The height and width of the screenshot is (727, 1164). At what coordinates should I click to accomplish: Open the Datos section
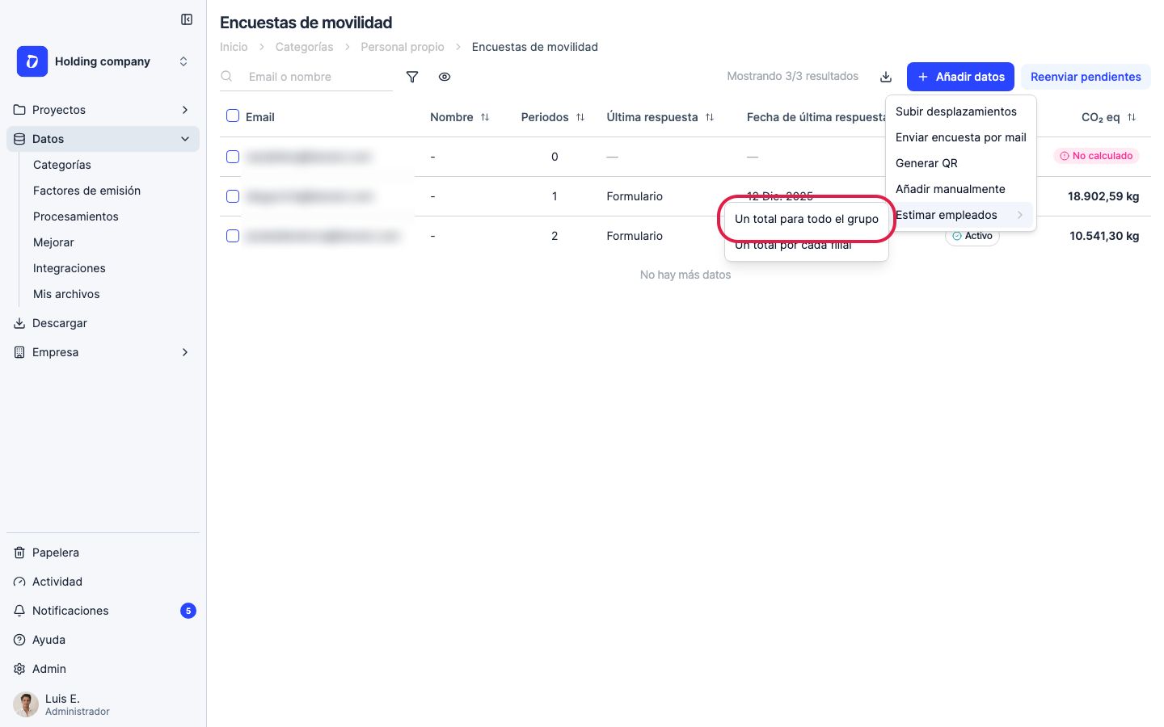103,139
